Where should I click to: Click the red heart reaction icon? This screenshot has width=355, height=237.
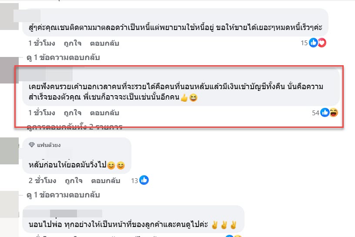coord(322,43)
